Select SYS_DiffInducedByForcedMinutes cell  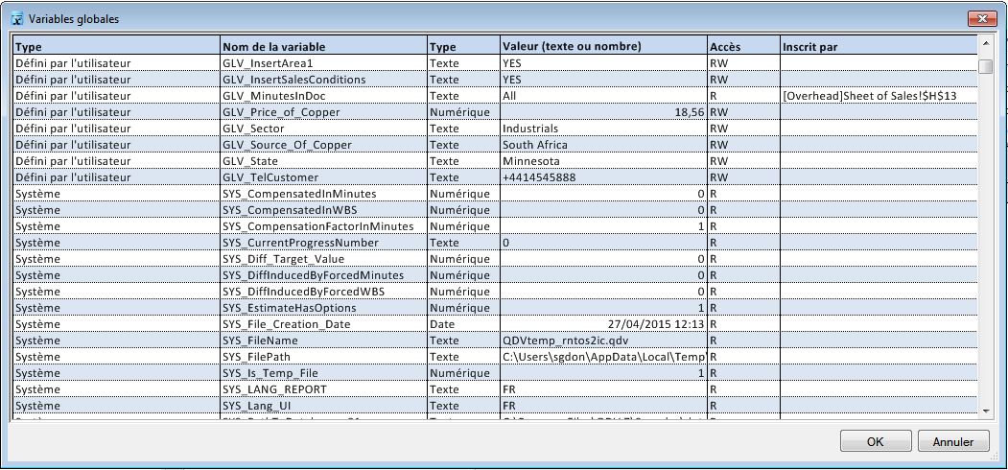(x=324, y=275)
